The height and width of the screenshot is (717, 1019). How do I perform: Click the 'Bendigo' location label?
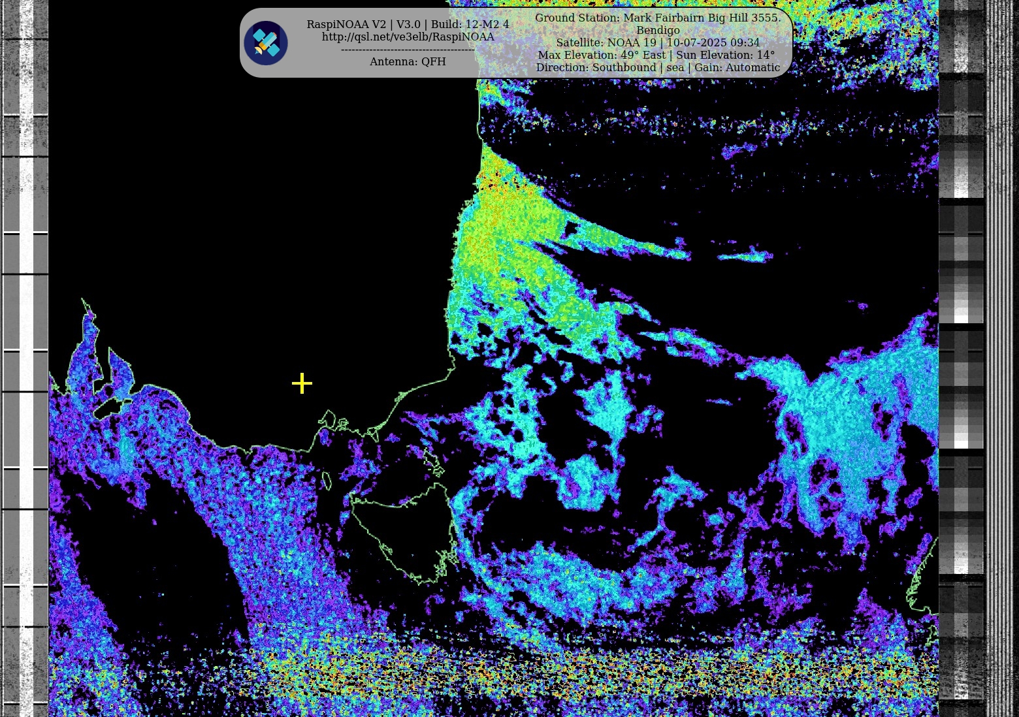[657, 30]
